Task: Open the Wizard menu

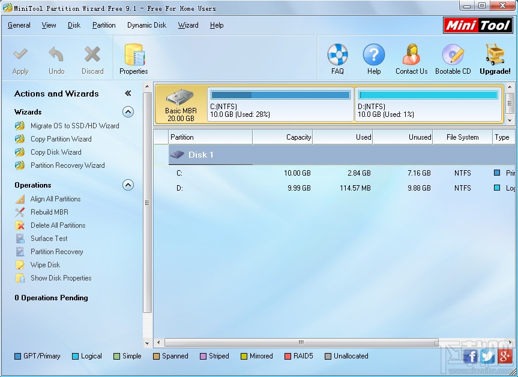Action: [x=188, y=25]
